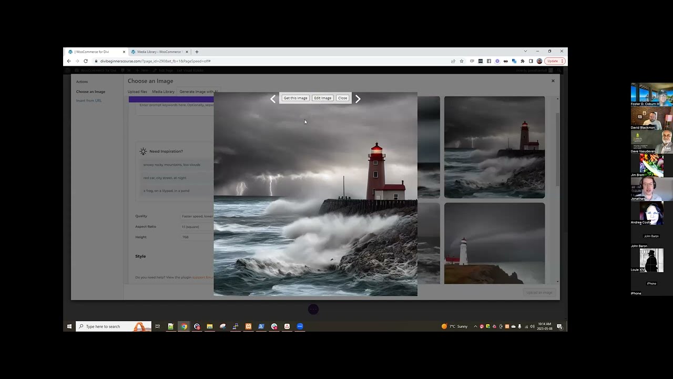673x379 pixels.
Task: Click the sidebar extension icon in Chrome toolbar
Action: [531, 61]
